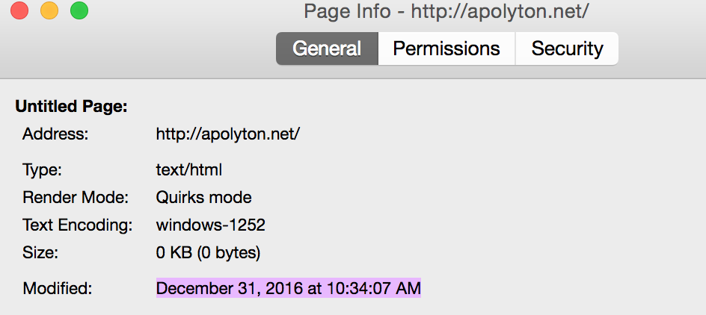The height and width of the screenshot is (315, 706).
Task: Select the highlighted Modified date text
Action: [x=289, y=288]
